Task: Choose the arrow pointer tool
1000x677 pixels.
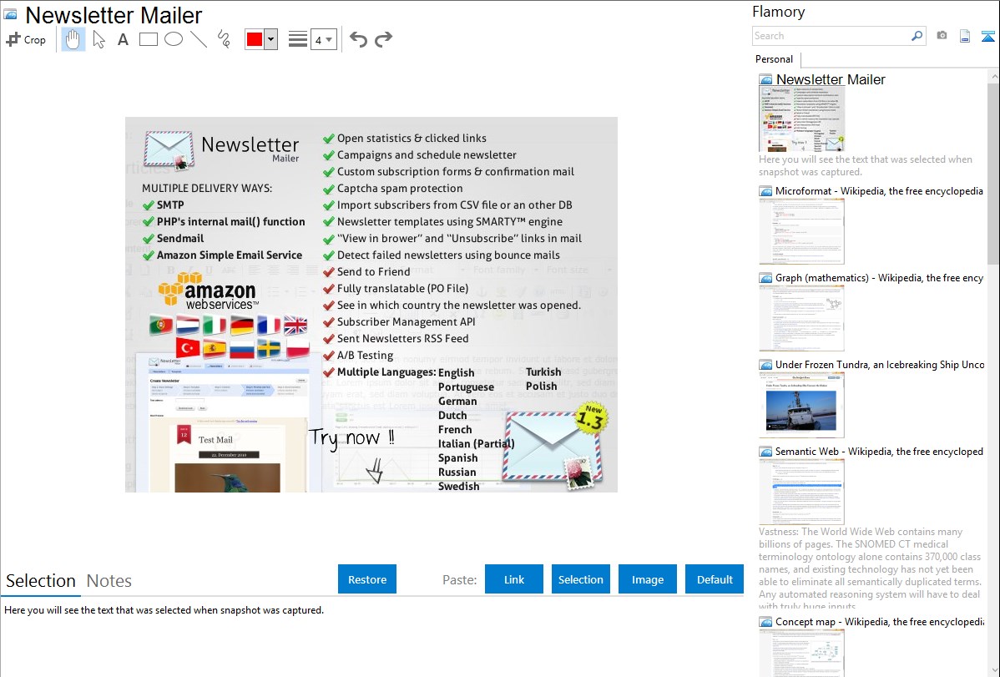Action: pyautogui.click(x=98, y=39)
